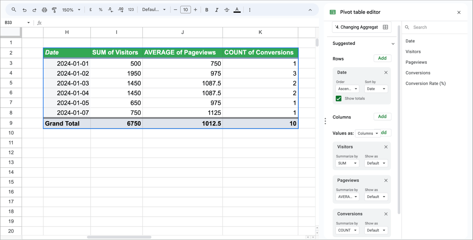Collapse the toolbar with the up chevron
This screenshot has width=473, height=240.
310,10
